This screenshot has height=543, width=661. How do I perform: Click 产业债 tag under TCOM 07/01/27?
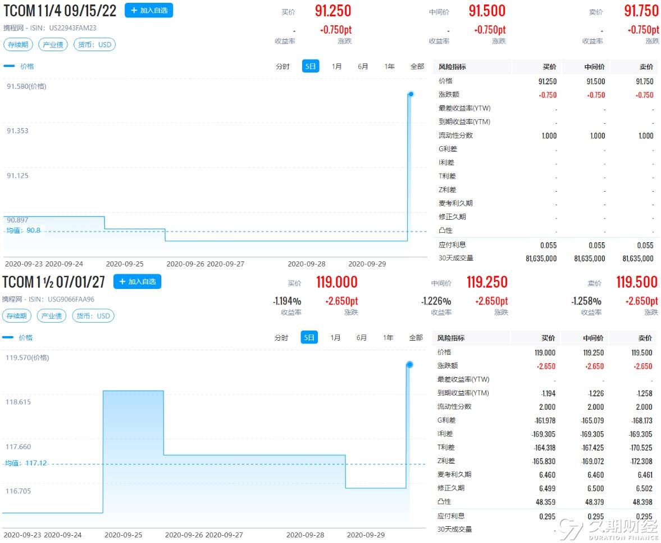(x=52, y=316)
